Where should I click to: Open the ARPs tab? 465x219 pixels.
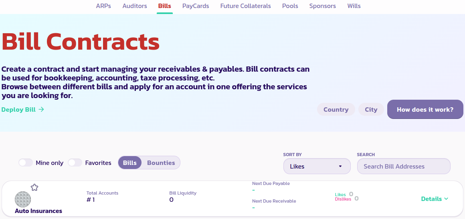[x=103, y=6]
